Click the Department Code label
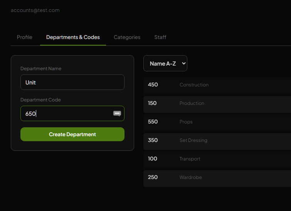Screen dimensions: 291x211 40,100
